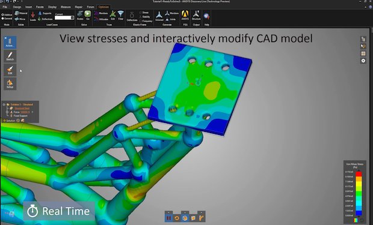The width and height of the screenshot is (373, 225).
Task: Click the second icon in the right viewport toolbar
Action: 363,46
